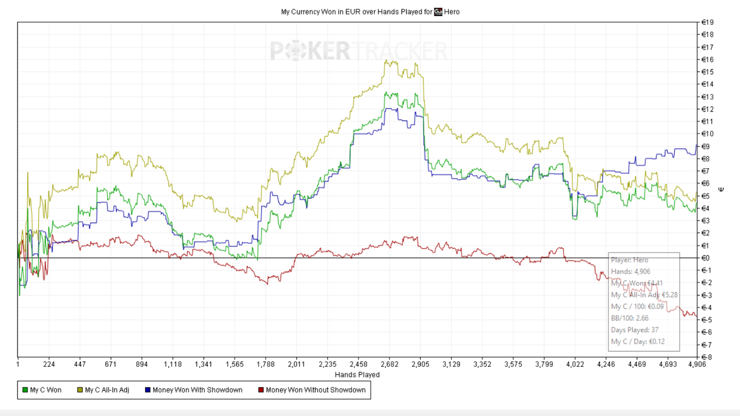Click the "4,022" x-axis tick label

point(575,365)
